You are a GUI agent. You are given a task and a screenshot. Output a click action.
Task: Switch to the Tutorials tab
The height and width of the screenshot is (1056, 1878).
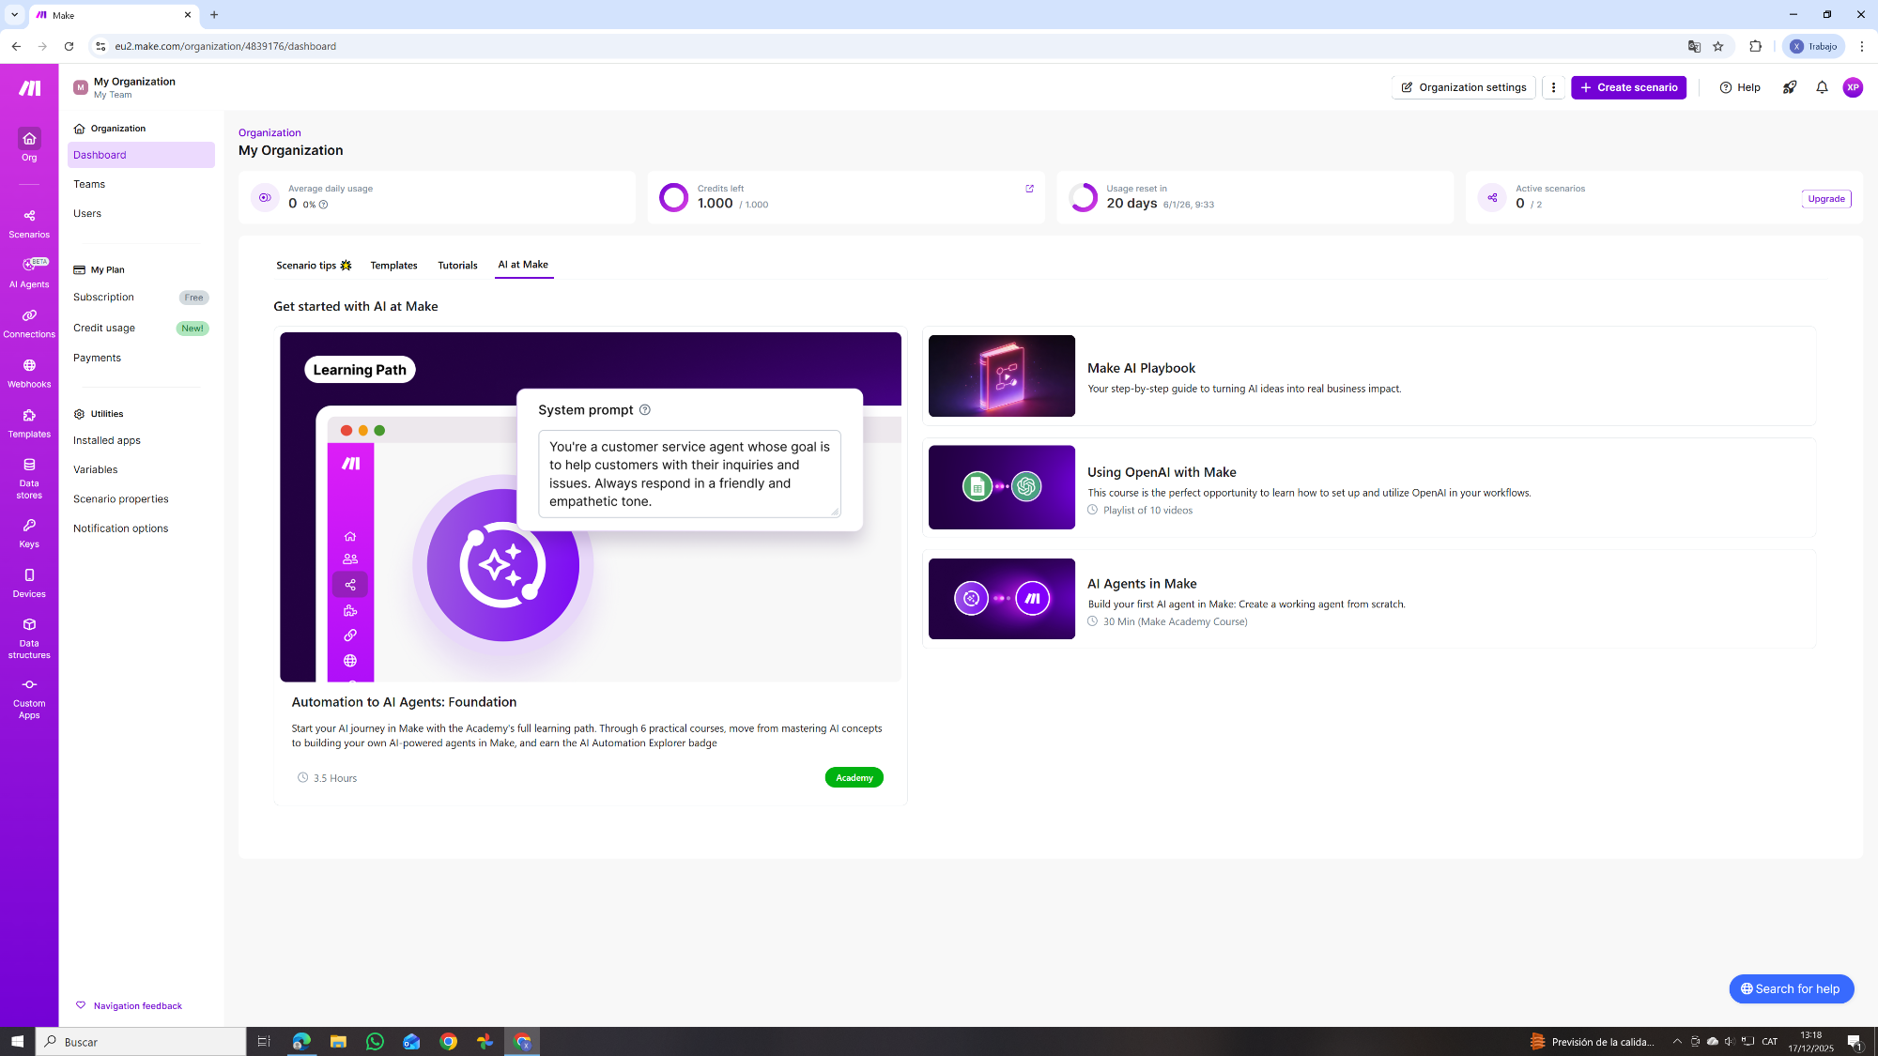(x=457, y=266)
